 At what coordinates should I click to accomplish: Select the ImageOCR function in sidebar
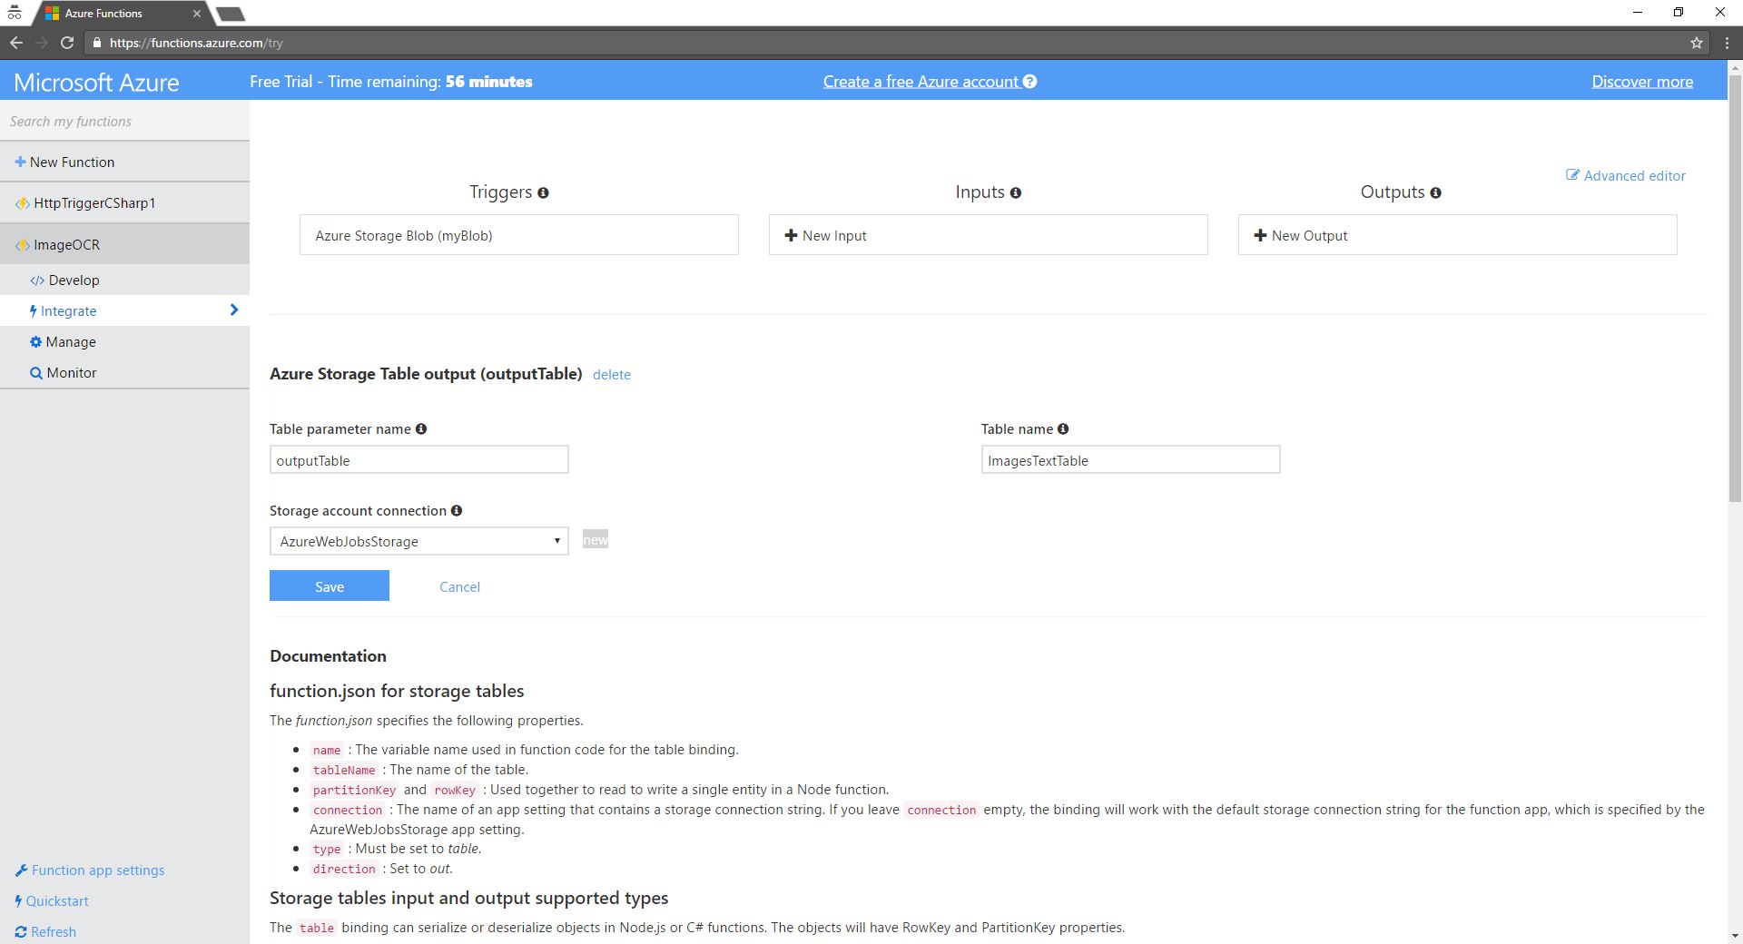pos(66,245)
